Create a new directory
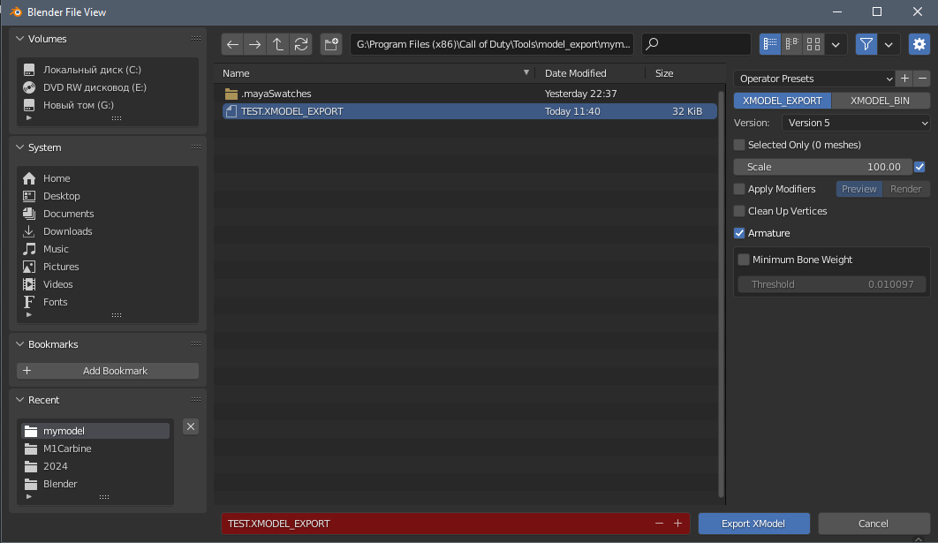 pyautogui.click(x=331, y=44)
